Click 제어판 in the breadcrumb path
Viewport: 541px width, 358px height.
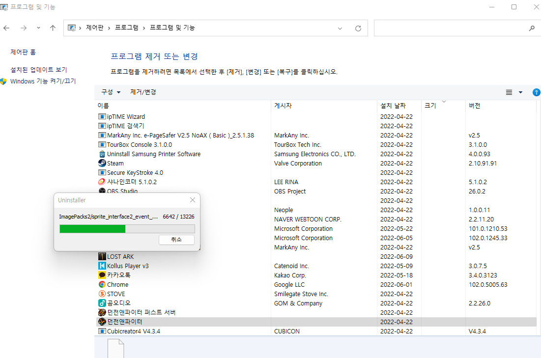click(94, 28)
